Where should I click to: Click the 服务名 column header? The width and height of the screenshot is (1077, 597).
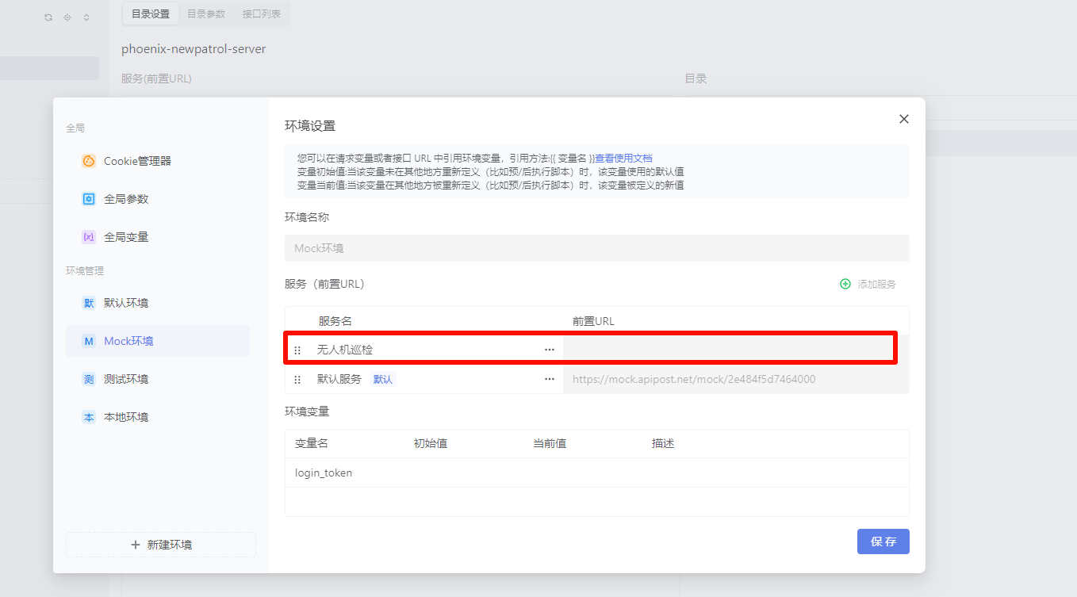pos(335,321)
